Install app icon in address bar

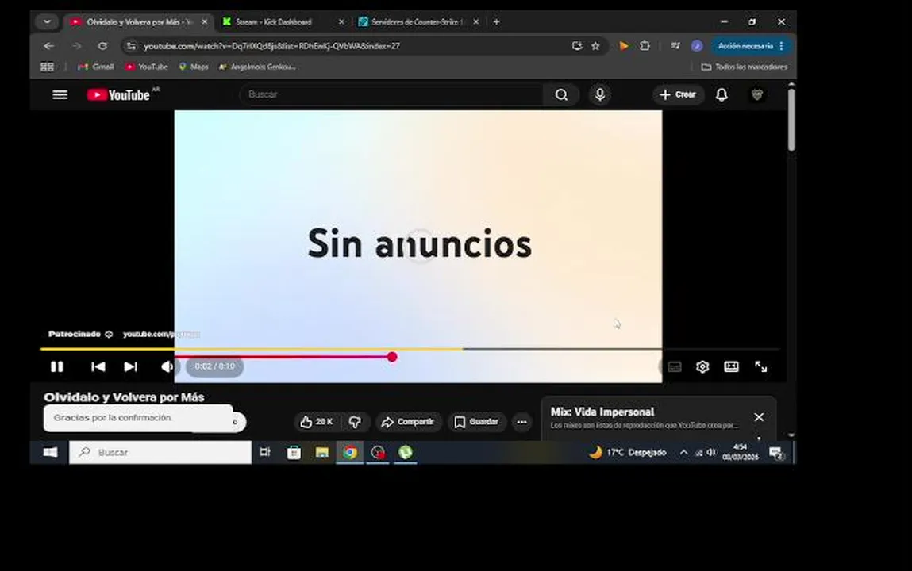pos(577,46)
